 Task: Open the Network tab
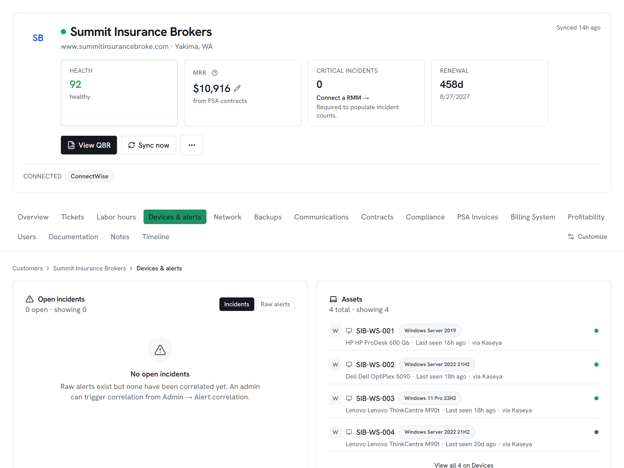point(228,217)
